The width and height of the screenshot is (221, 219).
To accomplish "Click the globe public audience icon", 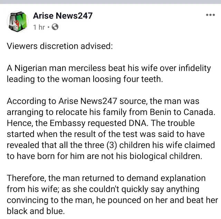I will [55, 27].
